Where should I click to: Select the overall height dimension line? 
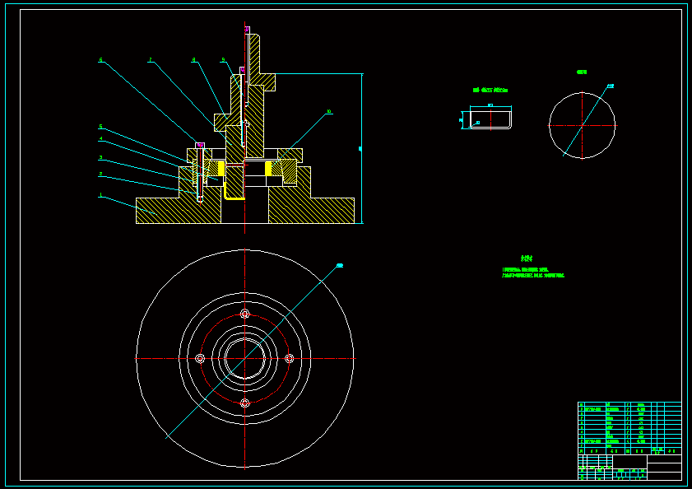click(x=362, y=148)
